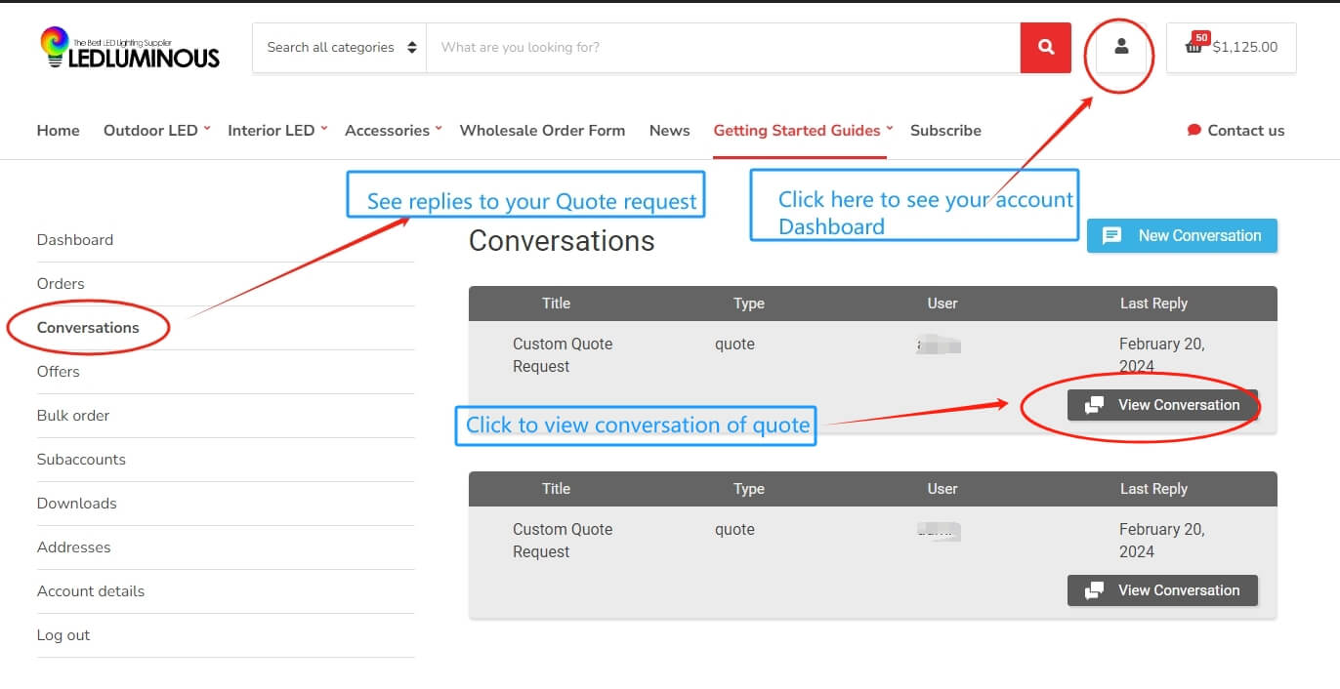1340x689 pixels.
Task: Open the Wholesale Order Form page
Action: coord(542,130)
